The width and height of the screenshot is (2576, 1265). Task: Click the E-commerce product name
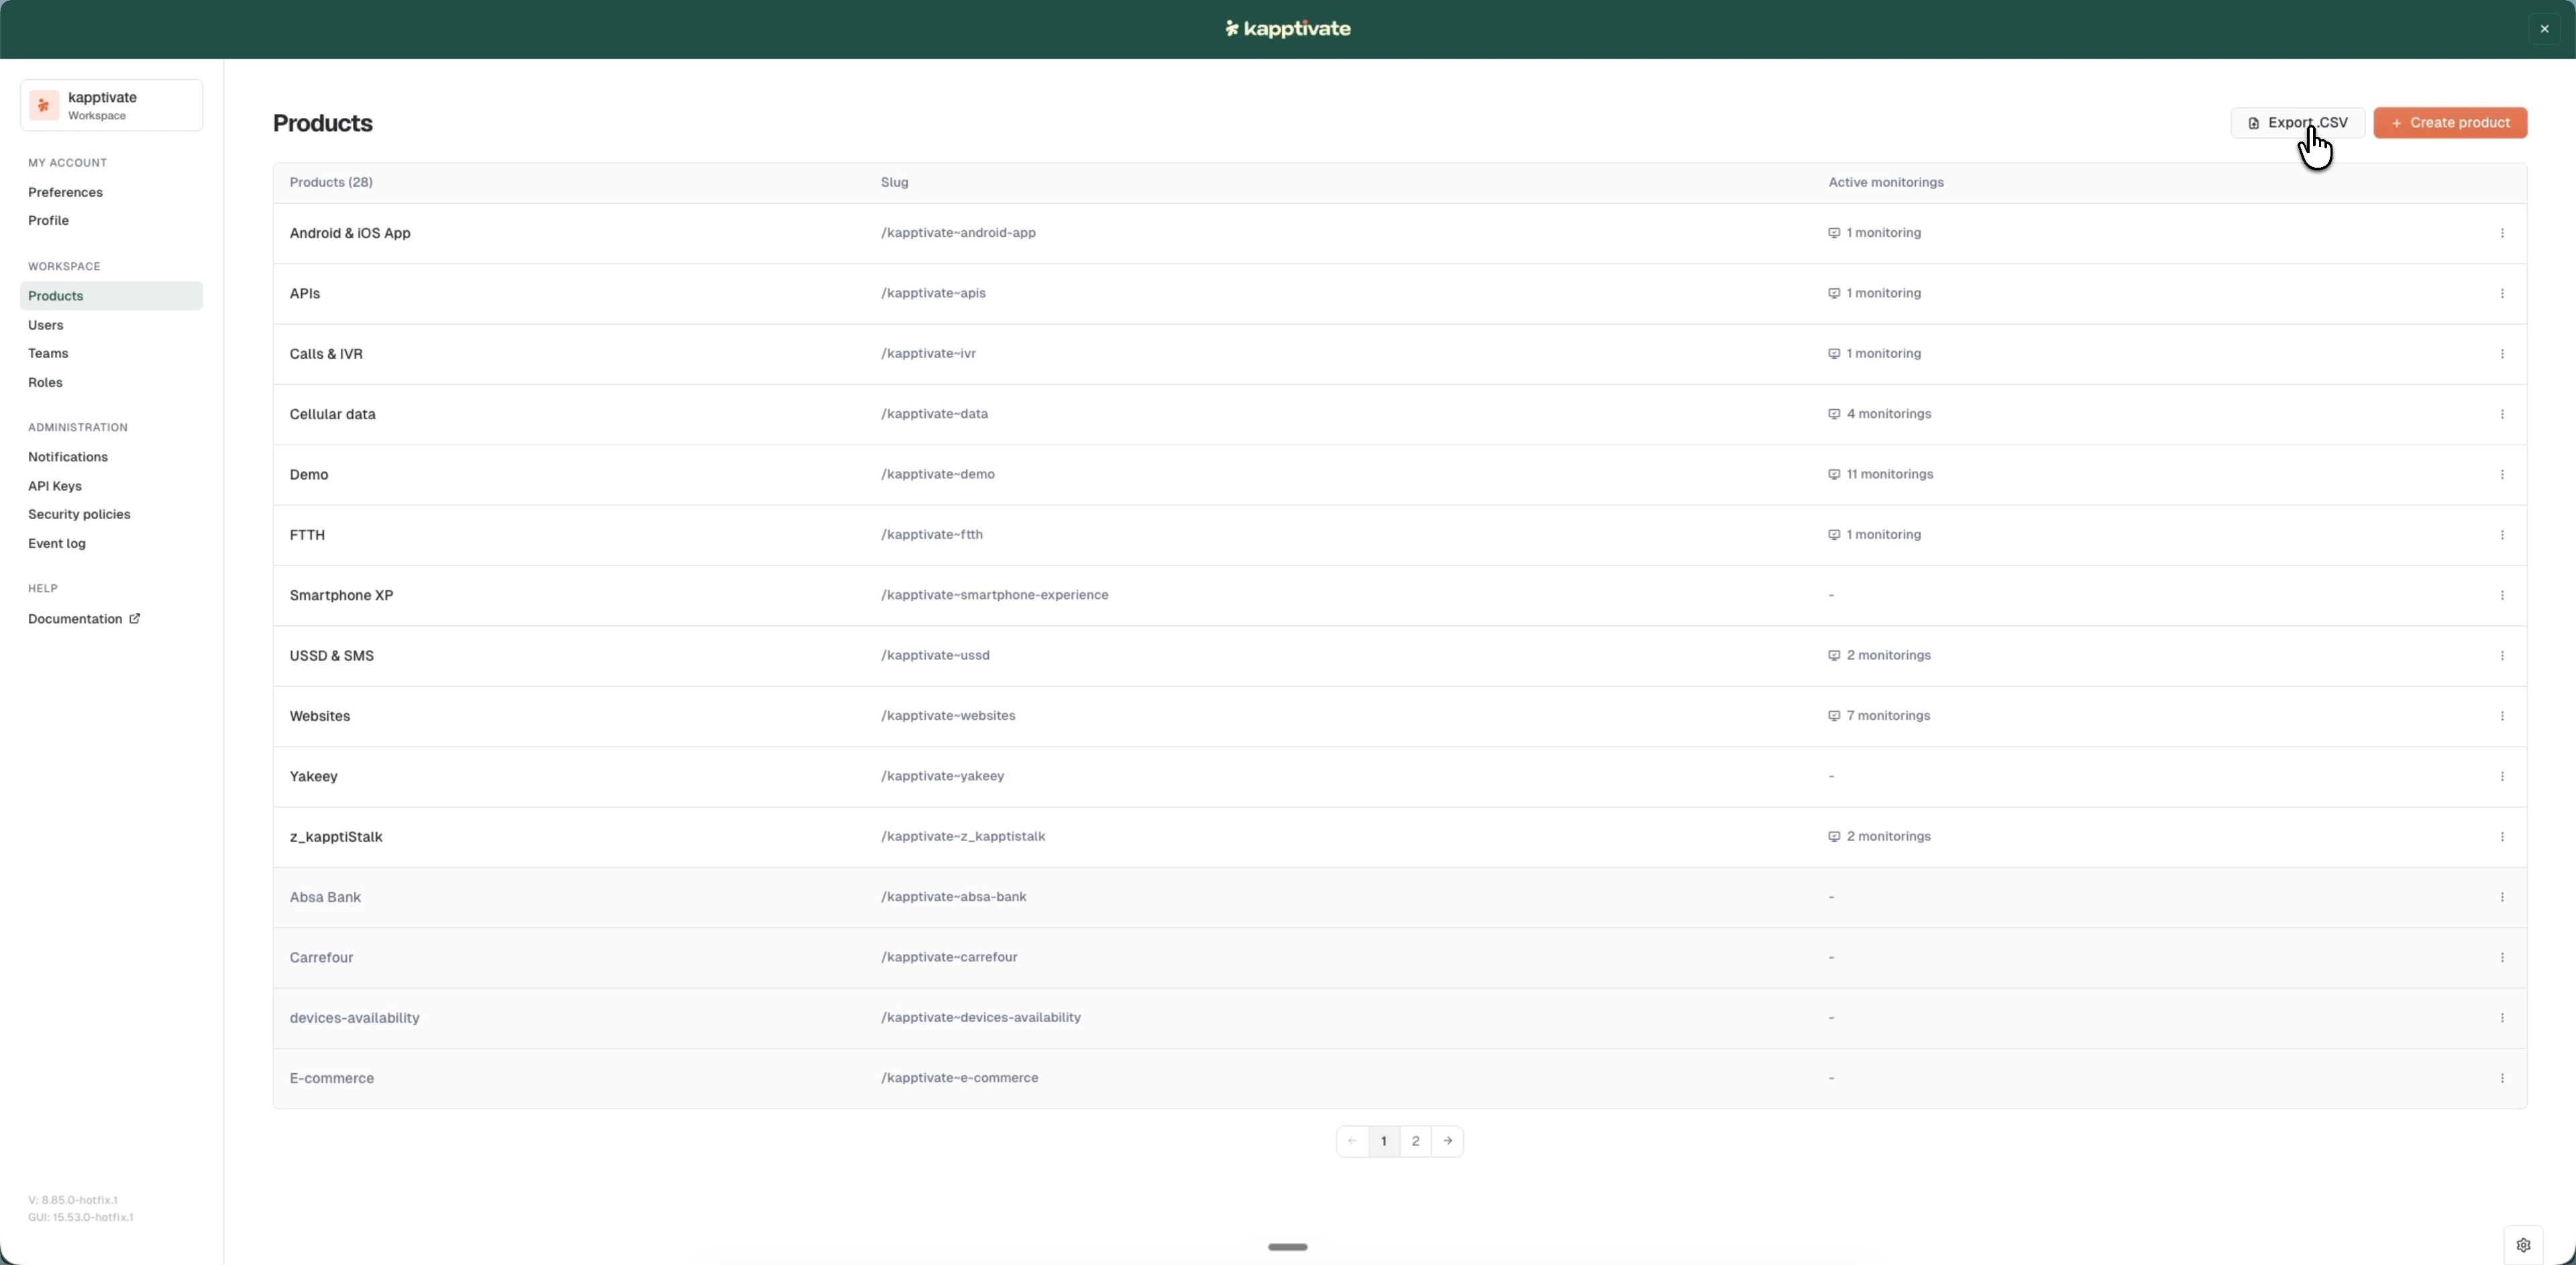coord(332,1078)
